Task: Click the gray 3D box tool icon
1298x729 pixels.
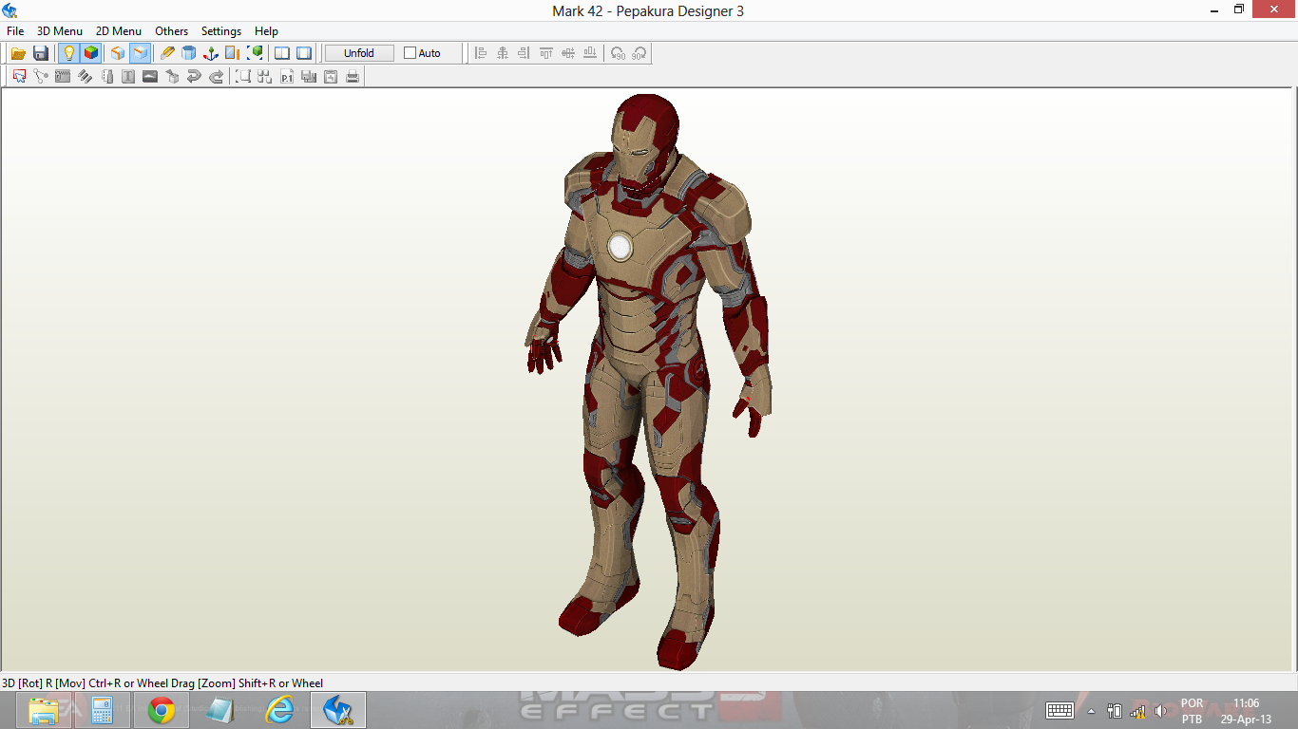Action: [172, 76]
